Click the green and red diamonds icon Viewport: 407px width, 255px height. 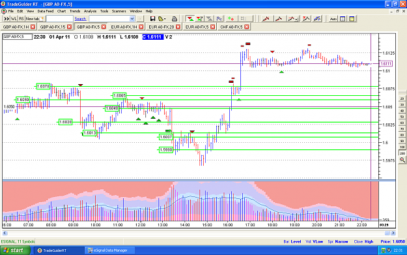point(231,19)
